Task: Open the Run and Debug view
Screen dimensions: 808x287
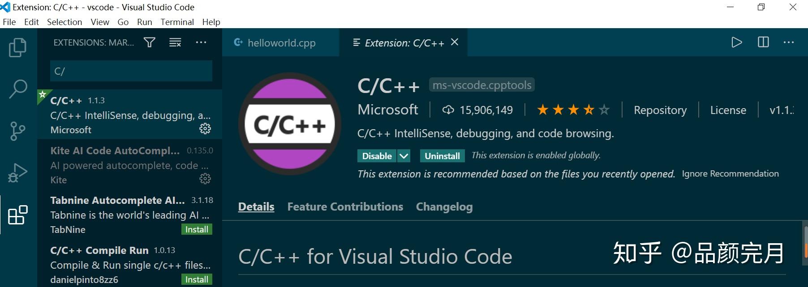Action: [x=17, y=172]
